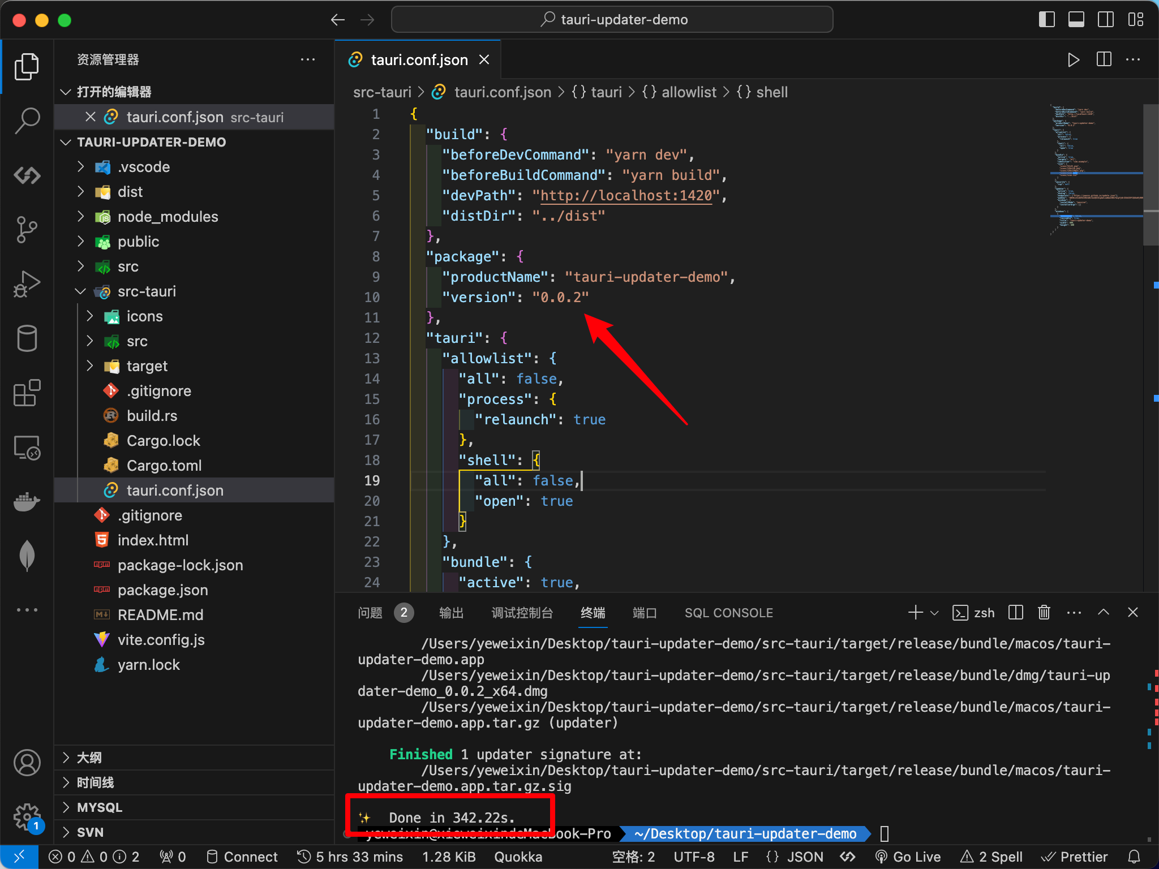Click the editor minimap preview
Viewport: 1159px width, 869px height.
tap(1096, 167)
